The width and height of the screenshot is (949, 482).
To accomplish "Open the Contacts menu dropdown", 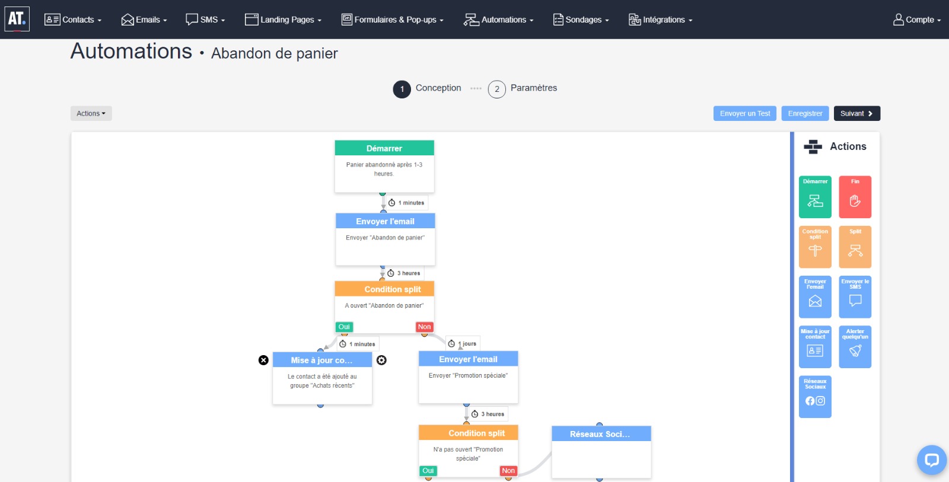I will click(x=73, y=20).
